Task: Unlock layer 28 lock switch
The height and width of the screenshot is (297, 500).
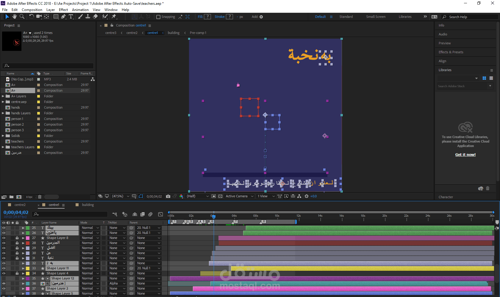Action: pyautogui.click(x=17, y=243)
